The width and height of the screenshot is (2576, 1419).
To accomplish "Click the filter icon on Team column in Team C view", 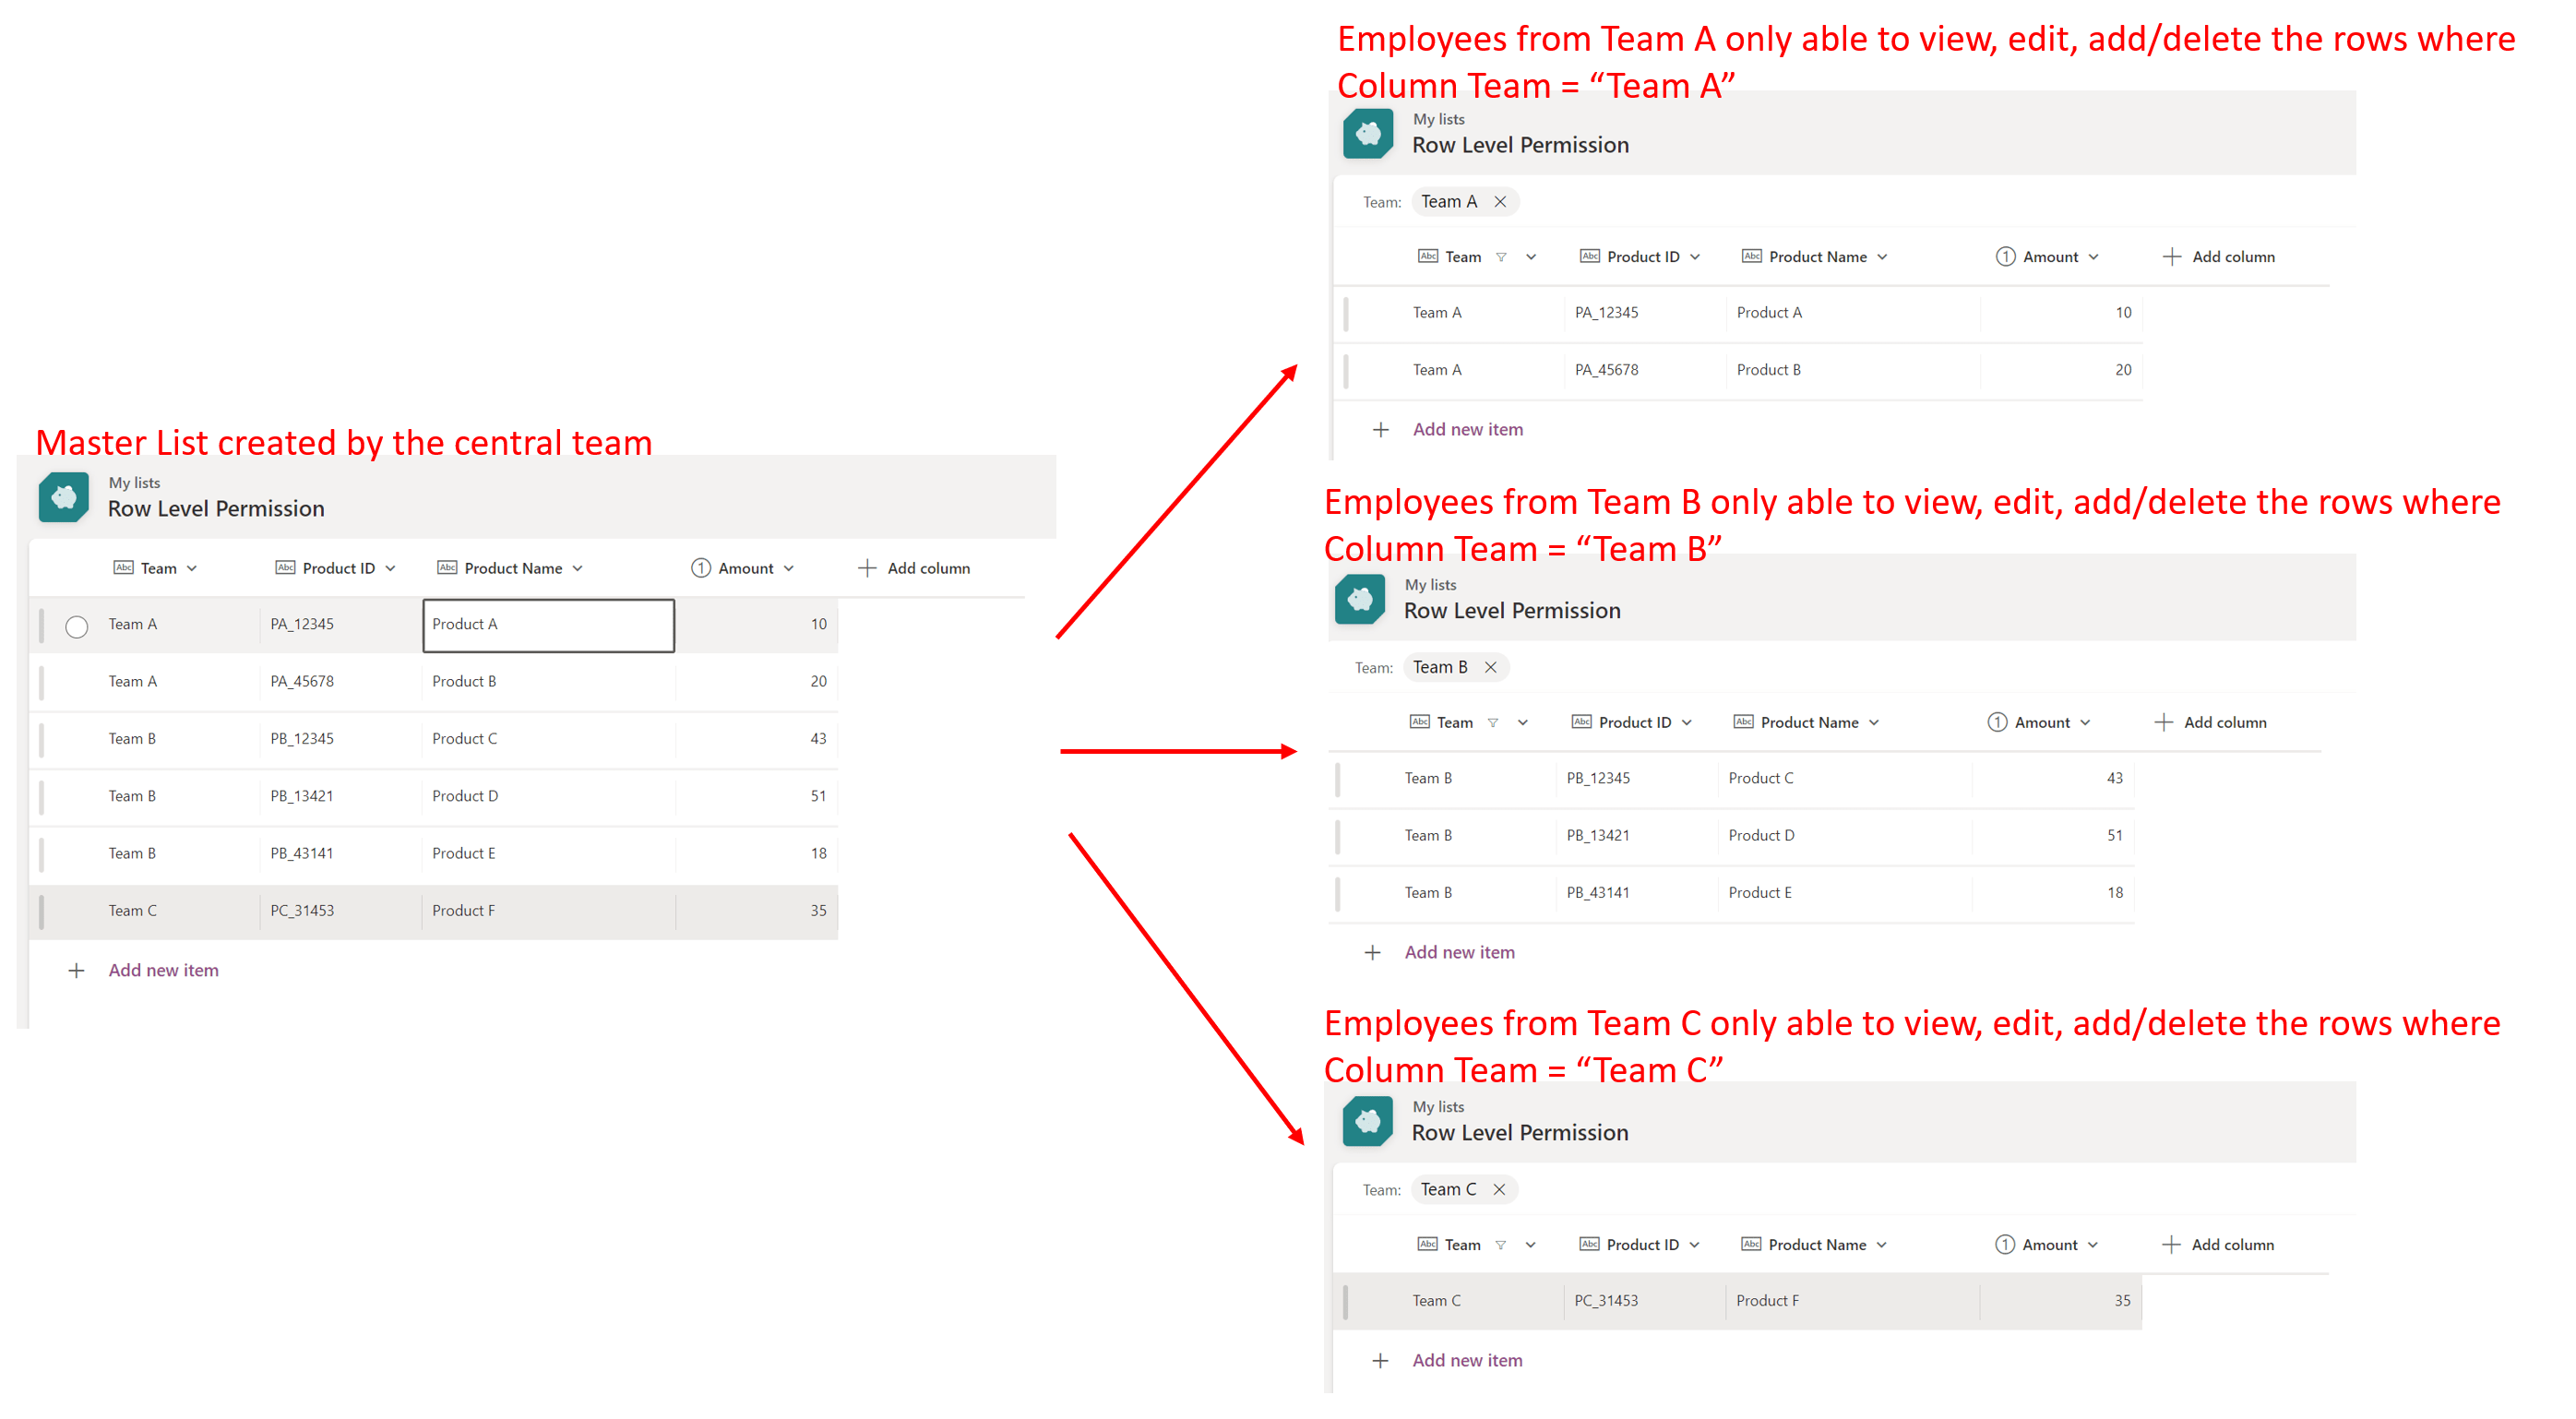I will [1503, 1244].
